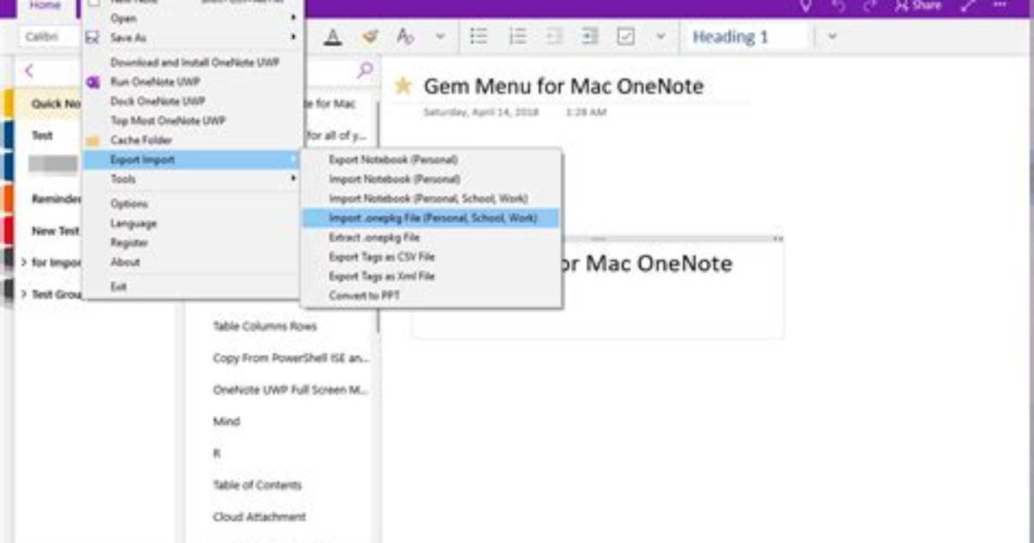Open About menu item
Screen dimensions: 1034x543
tap(193, 262)
